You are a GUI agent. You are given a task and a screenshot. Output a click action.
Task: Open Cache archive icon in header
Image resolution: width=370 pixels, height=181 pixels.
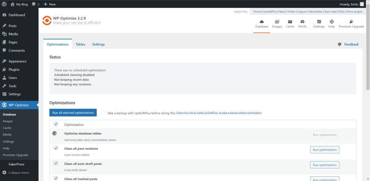click(290, 21)
